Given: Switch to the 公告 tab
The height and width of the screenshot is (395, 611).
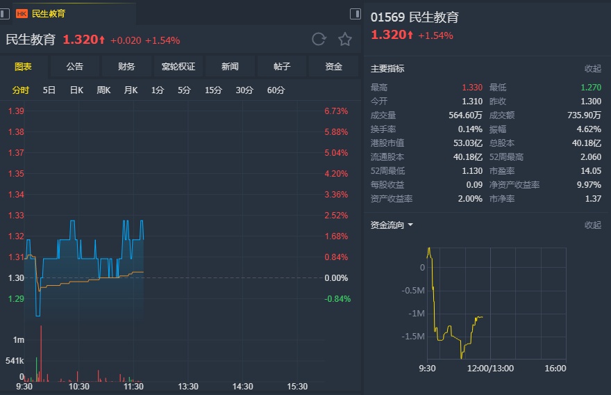Looking at the screenshot, I should 75,67.
